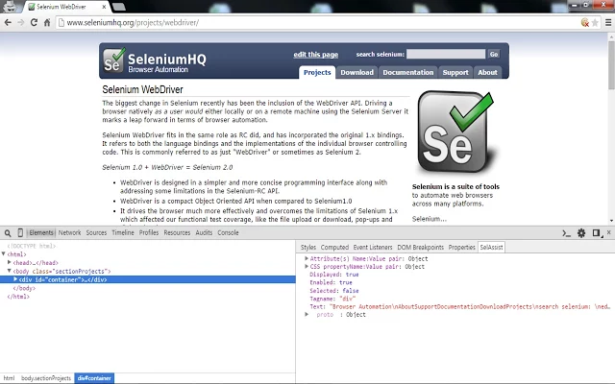Click the search selenium input field

(x=446, y=54)
